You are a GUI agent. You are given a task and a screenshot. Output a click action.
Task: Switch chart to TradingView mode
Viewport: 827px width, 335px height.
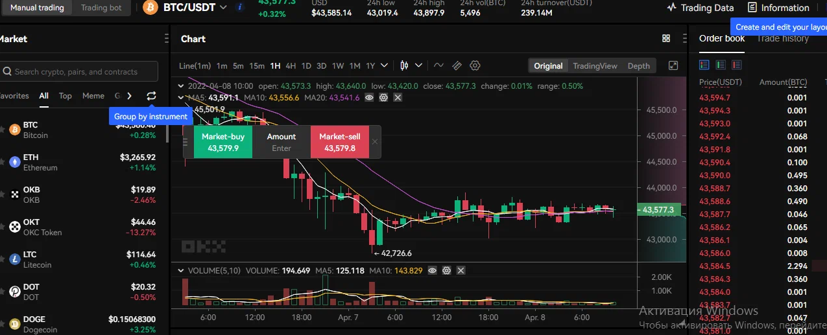click(595, 66)
